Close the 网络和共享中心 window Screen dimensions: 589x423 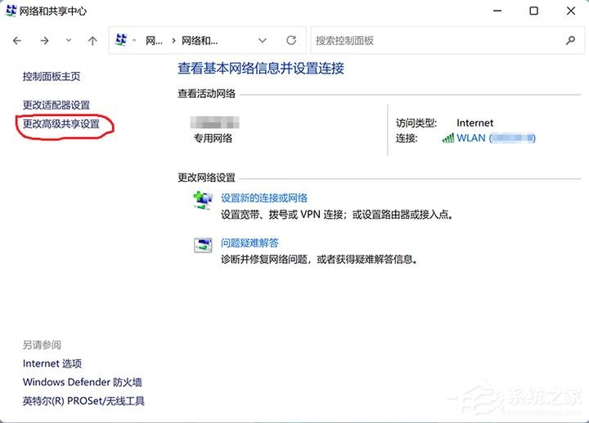pyautogui.click(x=571, y=11)
